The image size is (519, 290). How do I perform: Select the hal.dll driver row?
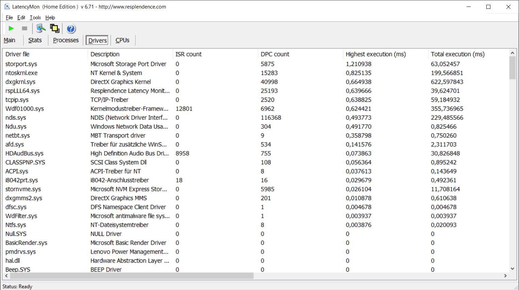click(255, 260)
